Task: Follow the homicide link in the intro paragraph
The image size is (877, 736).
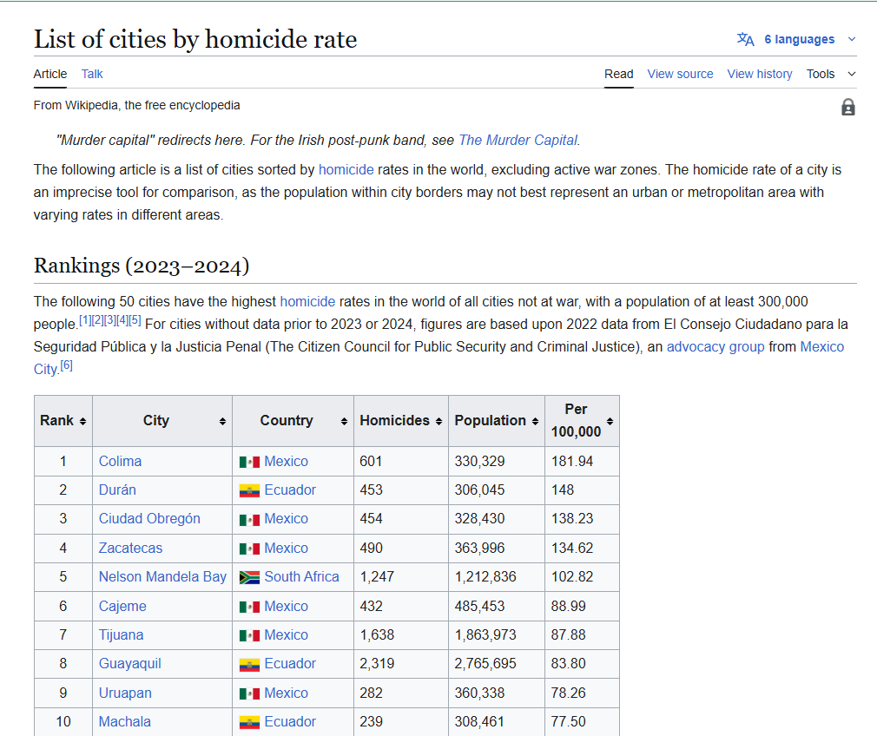Action: (346, 169)
